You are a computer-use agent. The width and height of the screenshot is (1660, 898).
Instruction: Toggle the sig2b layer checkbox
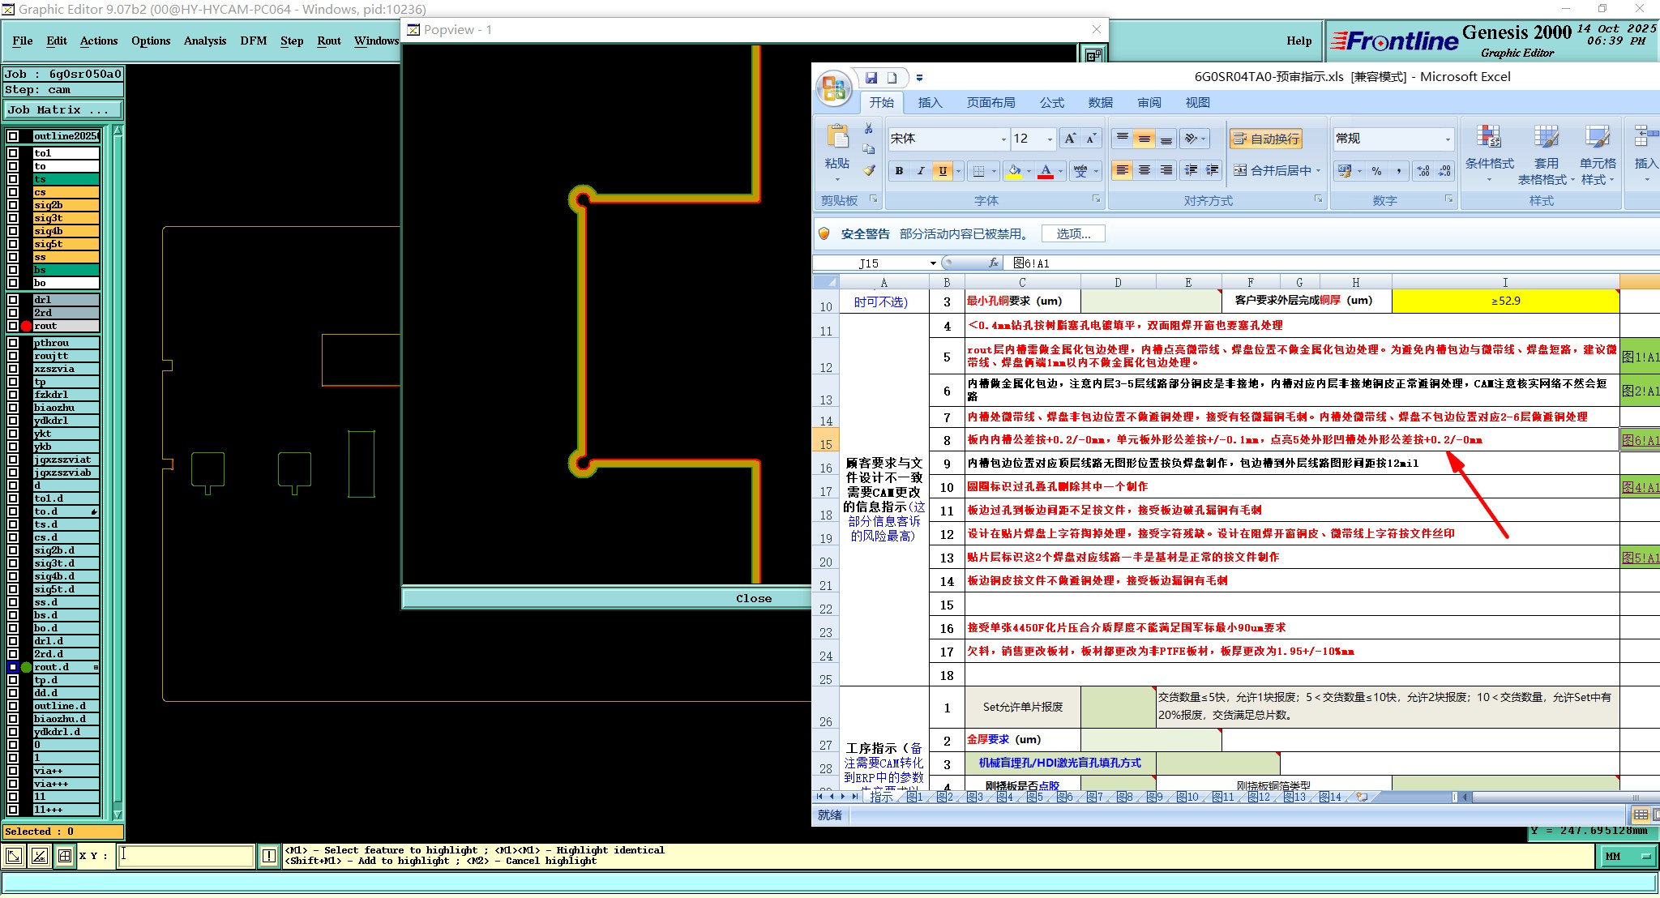[x=13, y=205]
